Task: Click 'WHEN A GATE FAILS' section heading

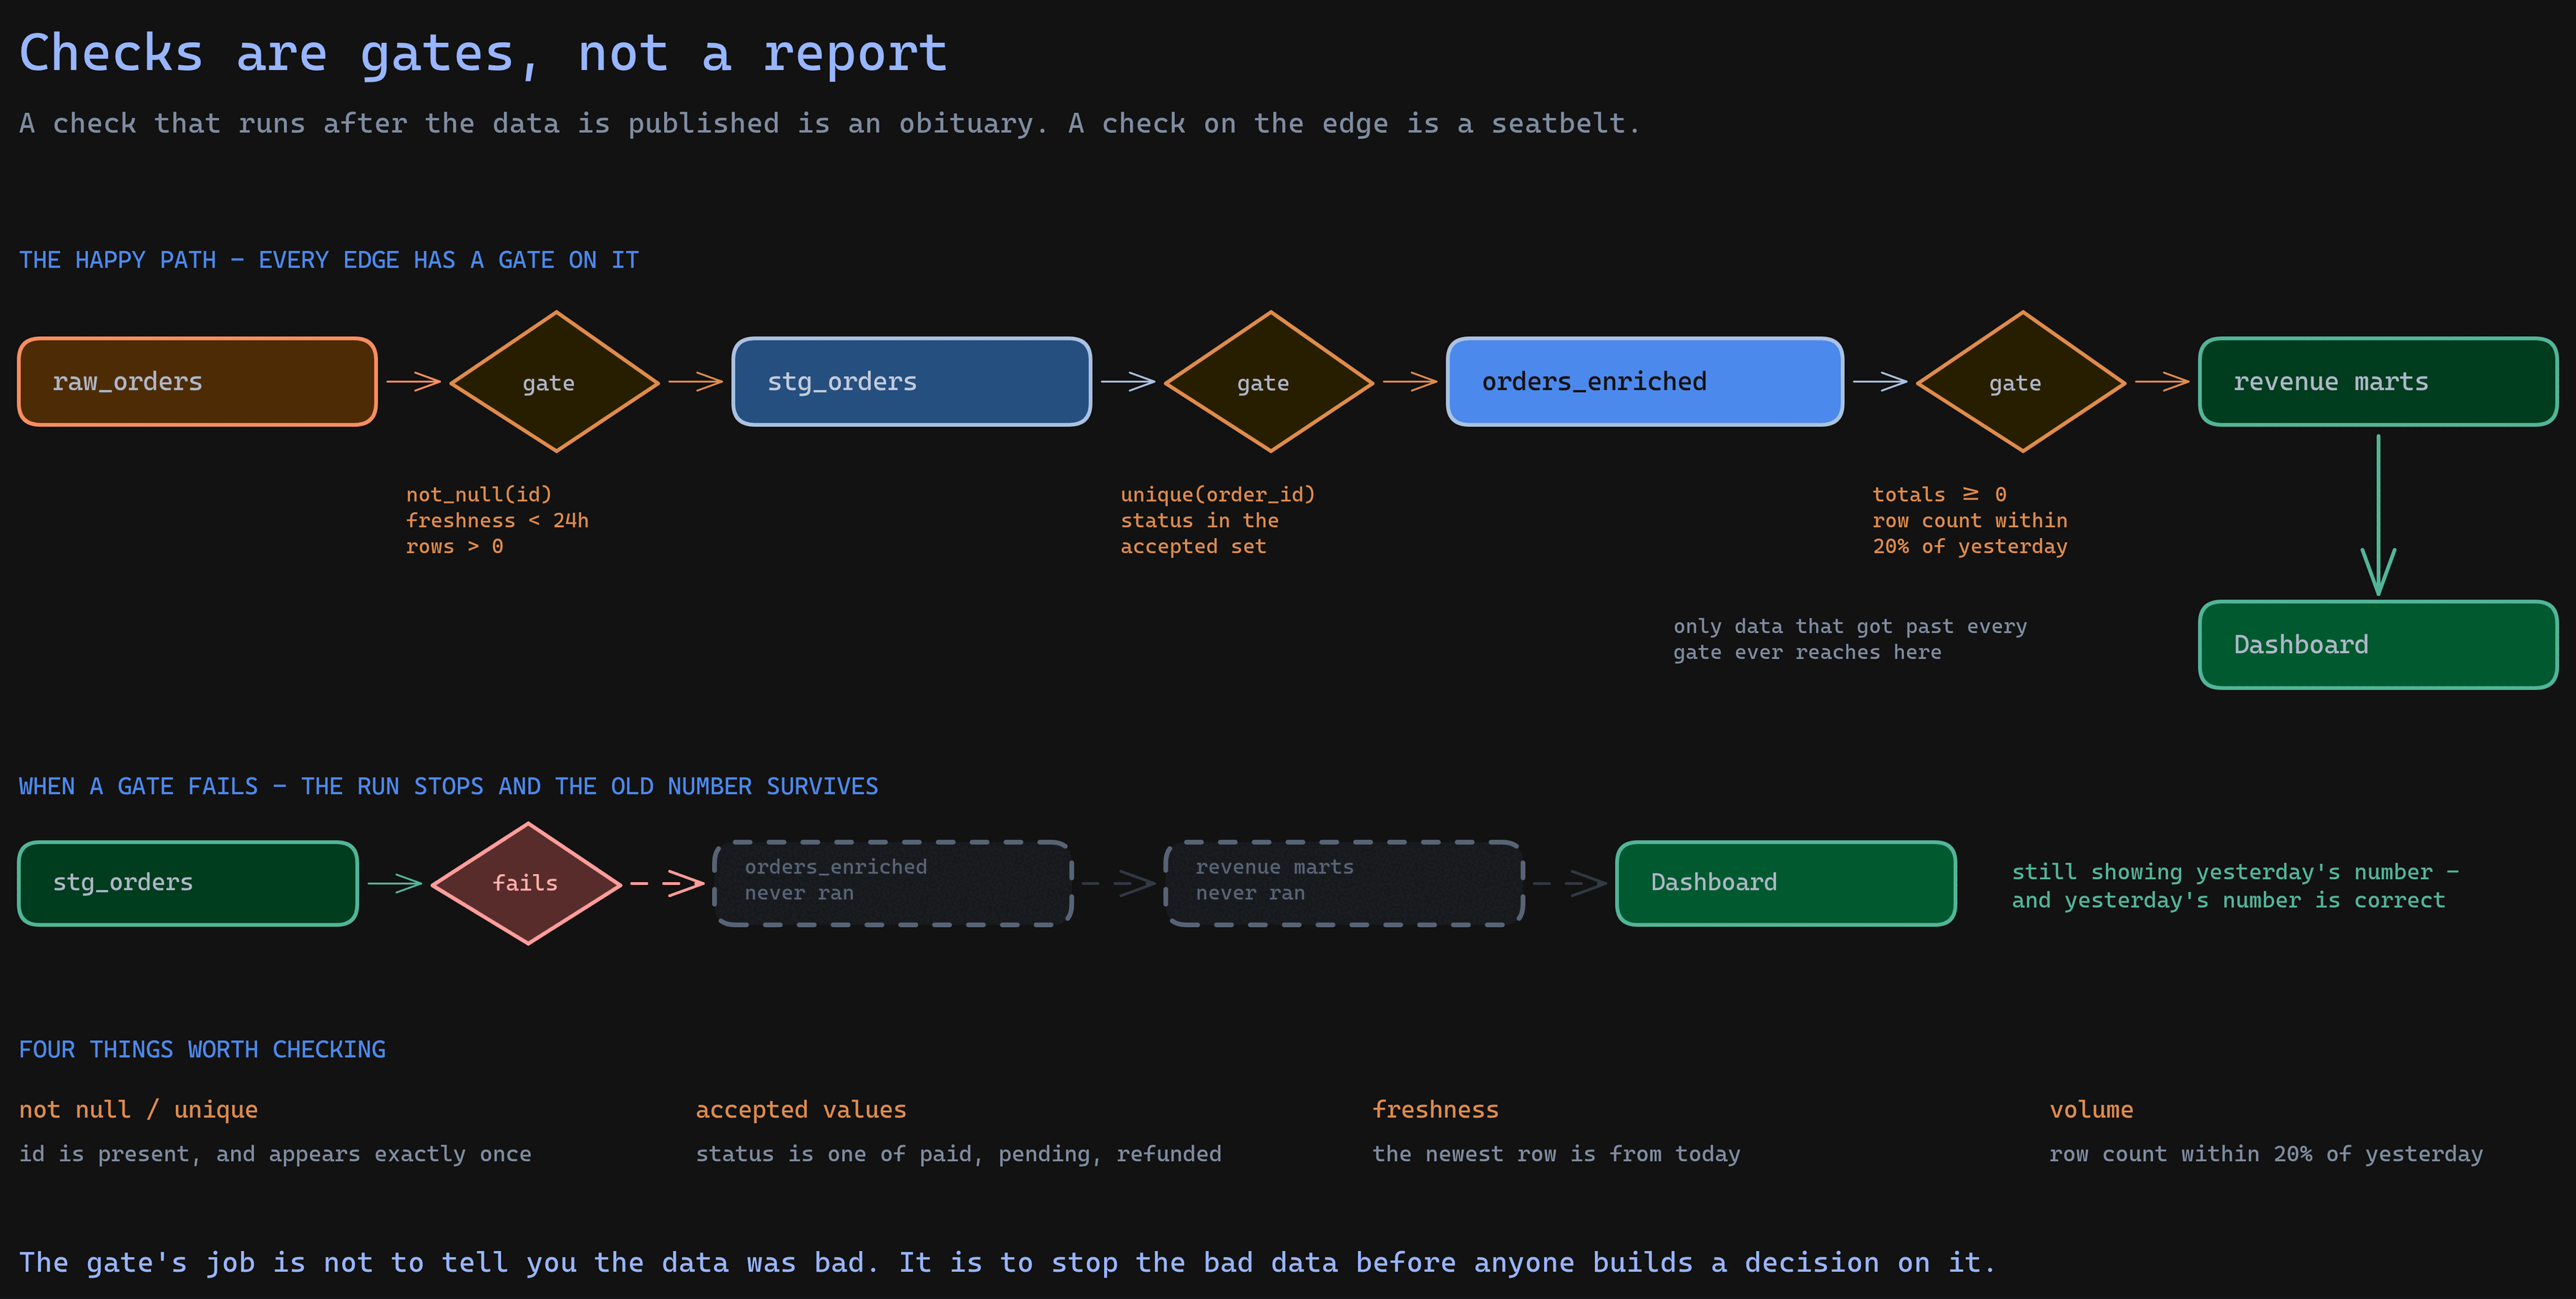Action: pyautogui.click(x=448, y=786)
